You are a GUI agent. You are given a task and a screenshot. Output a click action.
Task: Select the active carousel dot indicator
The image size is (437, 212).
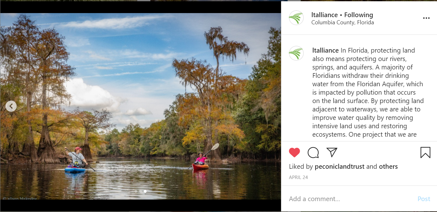point(145,192)
